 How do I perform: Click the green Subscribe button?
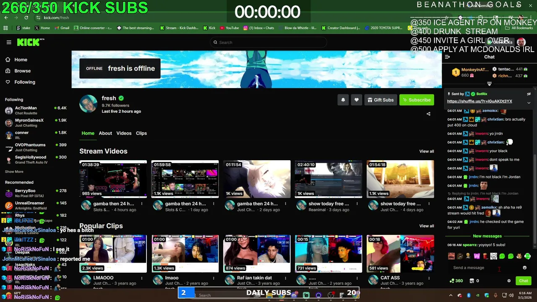click(417, 100)
